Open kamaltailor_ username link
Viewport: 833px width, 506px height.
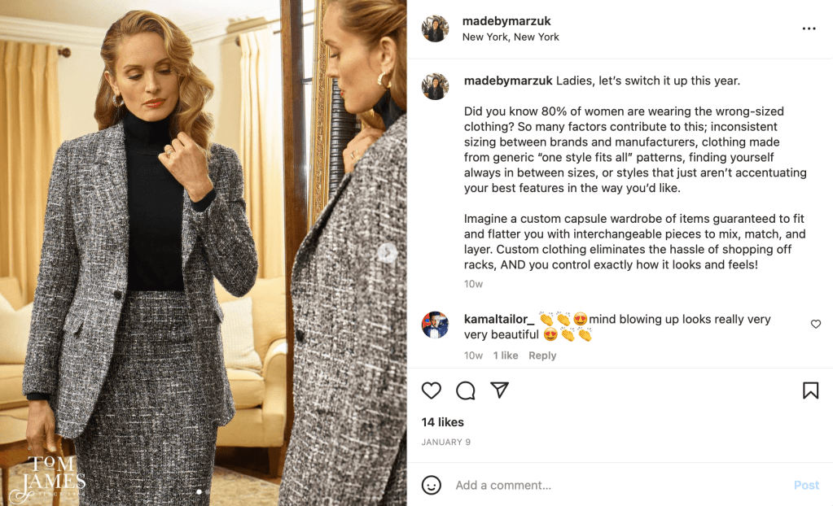point(499,319)
